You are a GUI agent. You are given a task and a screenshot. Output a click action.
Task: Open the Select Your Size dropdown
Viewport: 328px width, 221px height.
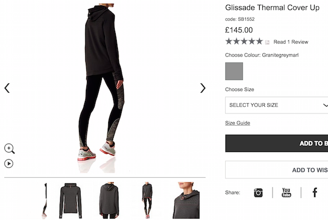tap(277, 105)
